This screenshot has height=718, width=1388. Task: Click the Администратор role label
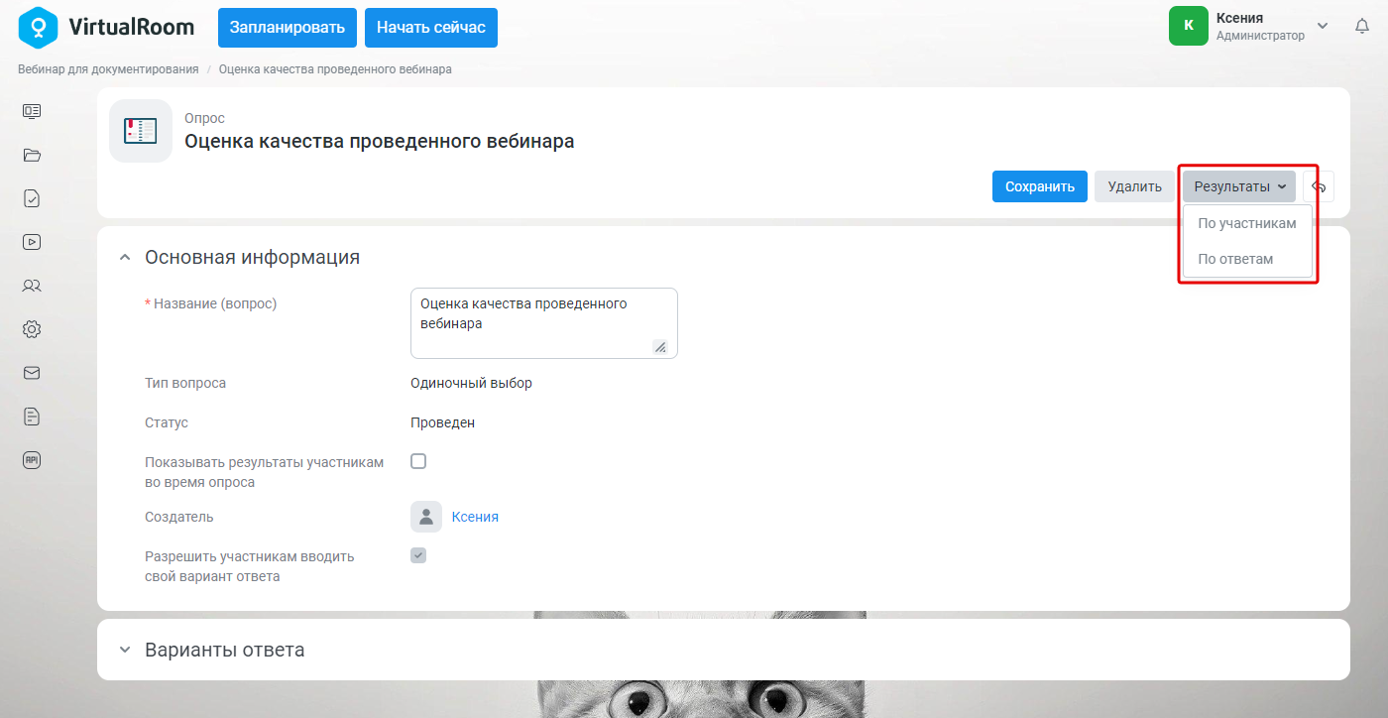pos(1260,36)
